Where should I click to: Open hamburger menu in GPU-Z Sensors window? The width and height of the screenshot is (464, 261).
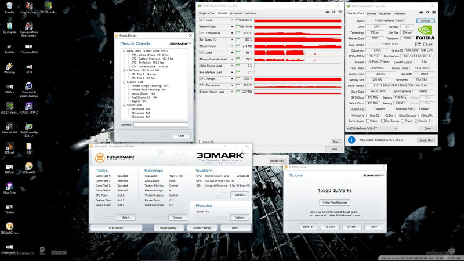pos(340,12)
